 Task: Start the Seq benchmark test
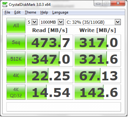point(16,42)
